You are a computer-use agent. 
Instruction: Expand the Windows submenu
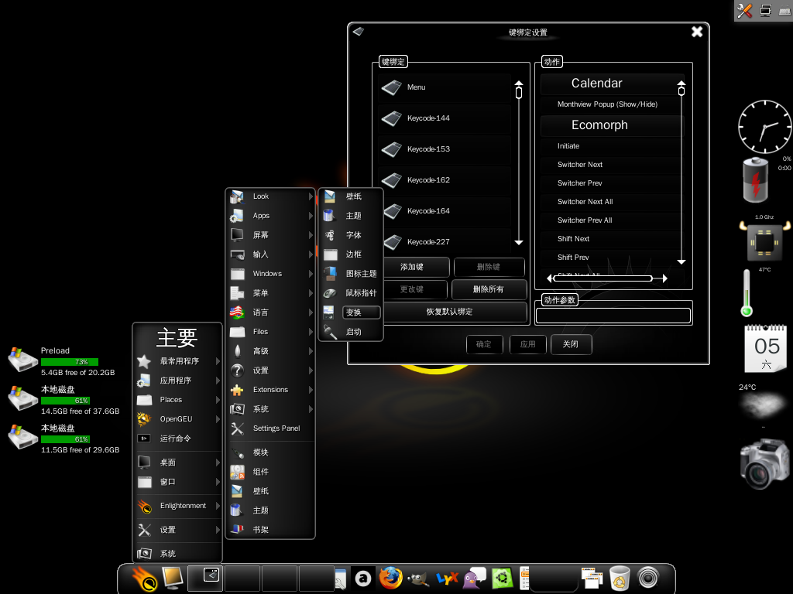270,274
